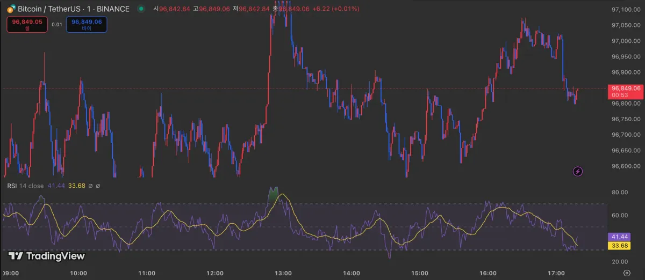Click the red sell button 96,849.05
This screenshot has height=280, width=645.
(27, 24)
